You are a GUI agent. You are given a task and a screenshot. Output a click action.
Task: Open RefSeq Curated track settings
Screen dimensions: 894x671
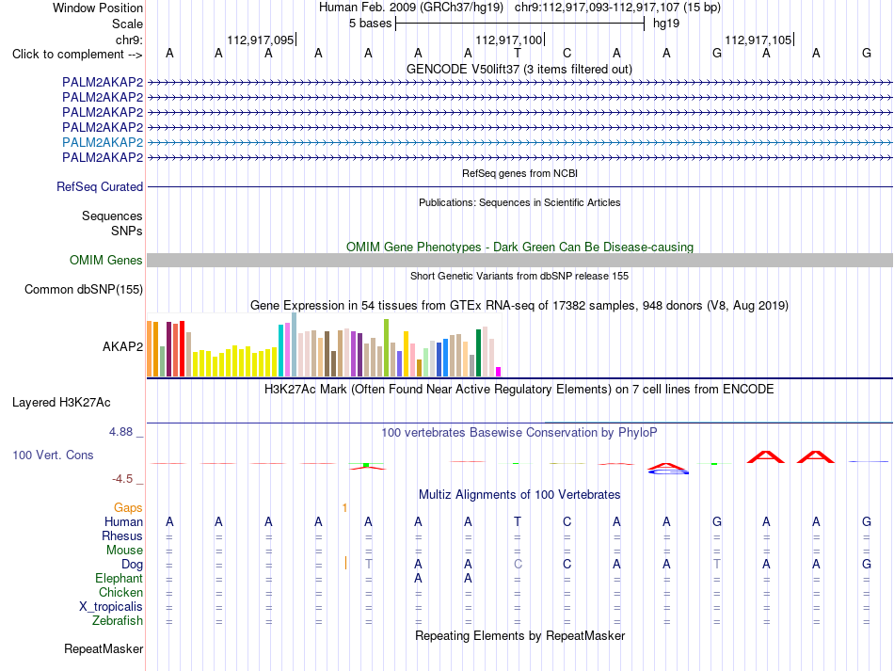(100, 187)
